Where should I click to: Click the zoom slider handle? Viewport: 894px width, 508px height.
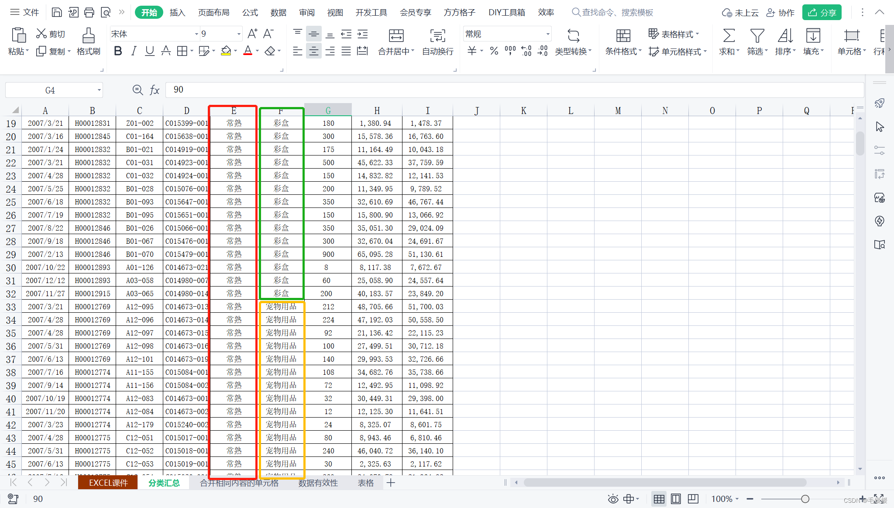coord(805,499)
